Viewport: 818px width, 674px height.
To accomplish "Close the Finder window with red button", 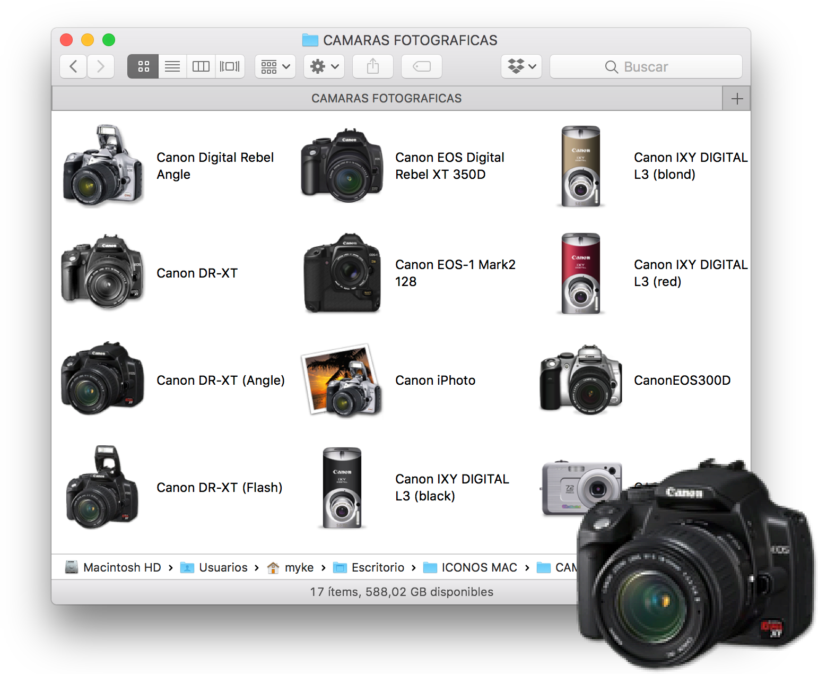I will point(66,40).
